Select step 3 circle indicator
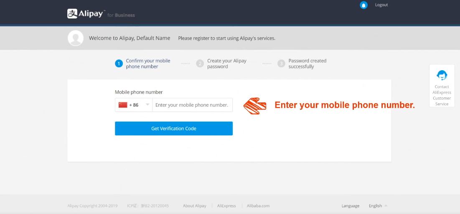This screenshot has height=214, width=460. click(x=281, y=64)
